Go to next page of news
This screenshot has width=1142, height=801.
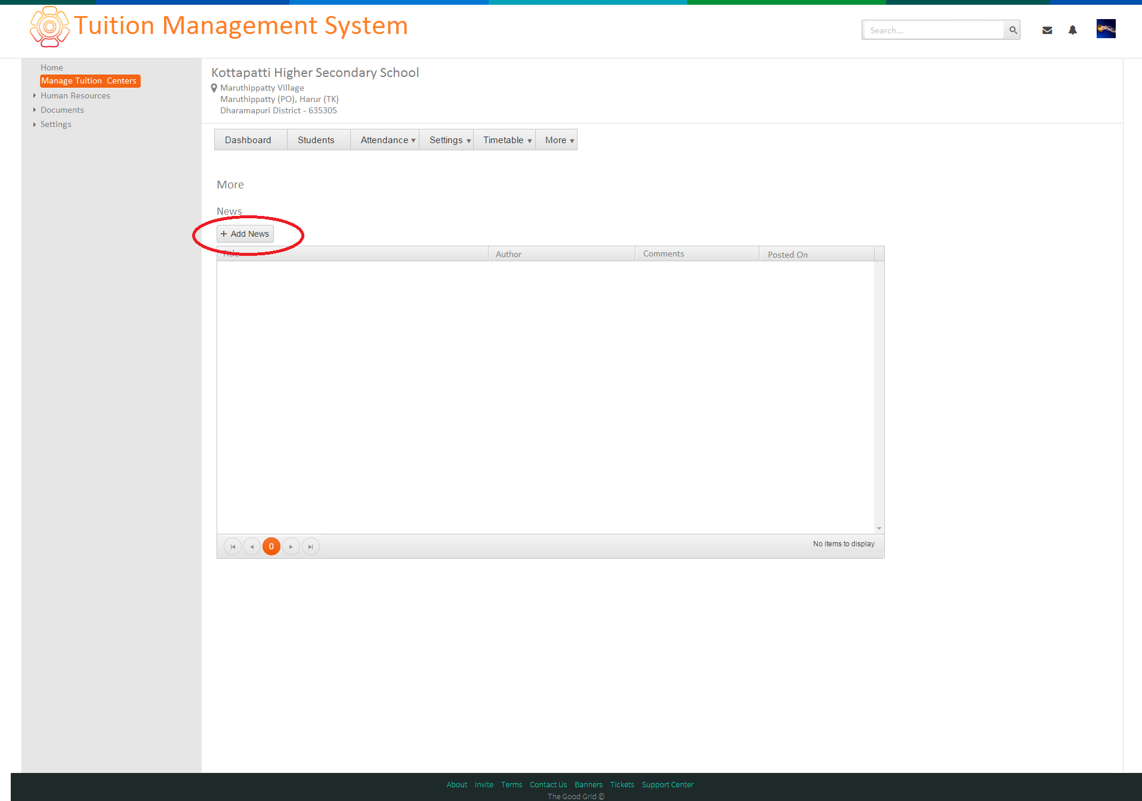(x=291, y=546)
